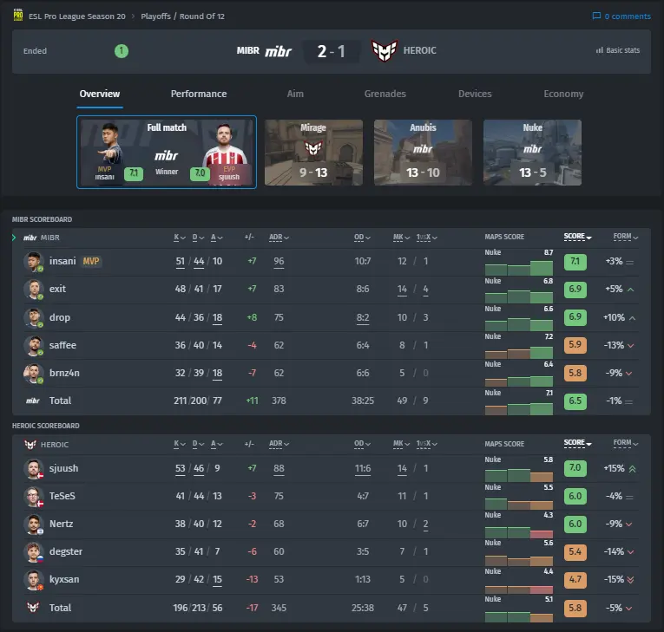Click the Basic stats chart icon
Screen dimensions: 664x632
pos(600,50)
